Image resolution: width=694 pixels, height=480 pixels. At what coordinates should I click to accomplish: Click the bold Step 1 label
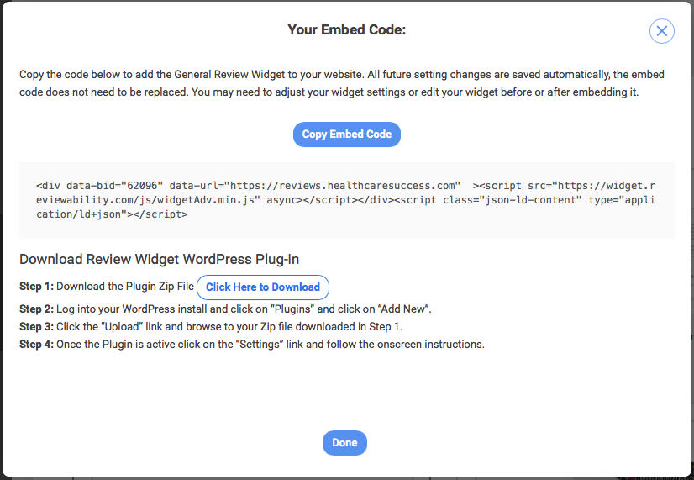pos(36,287)
